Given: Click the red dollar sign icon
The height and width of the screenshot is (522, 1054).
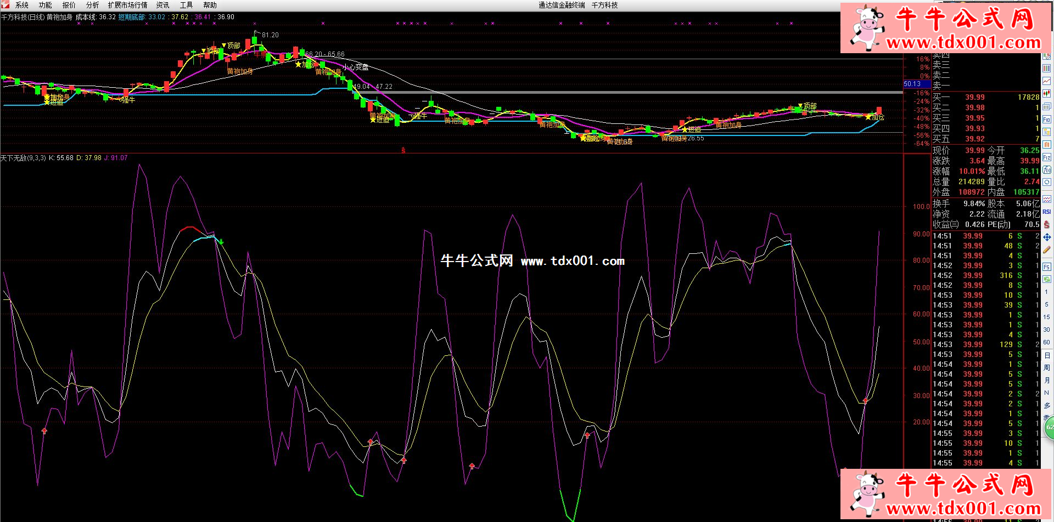Looking at the screenshot, I should coord(1047,224).
